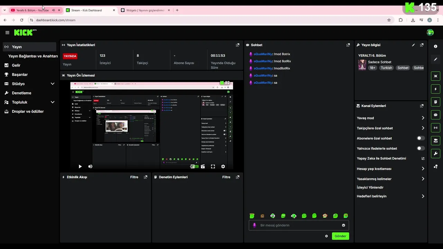The image size is (443, 249).
Task: Enable Abonelere özel sohbet toggle
Action: (421, 138)
